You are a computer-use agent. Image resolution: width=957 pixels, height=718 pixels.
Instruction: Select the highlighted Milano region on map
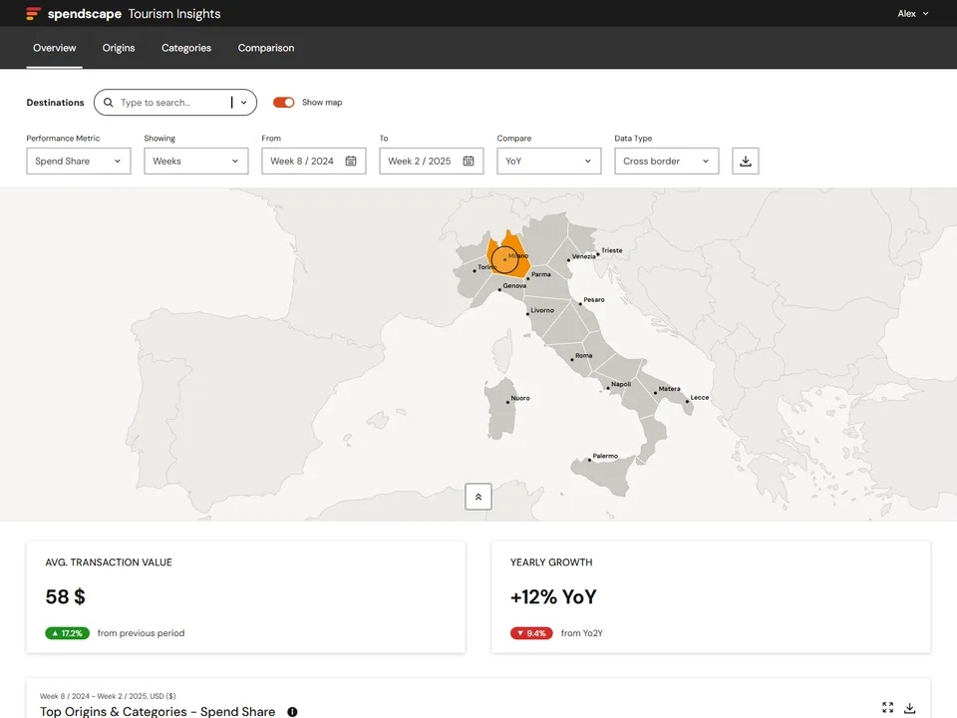coord(508,256)
